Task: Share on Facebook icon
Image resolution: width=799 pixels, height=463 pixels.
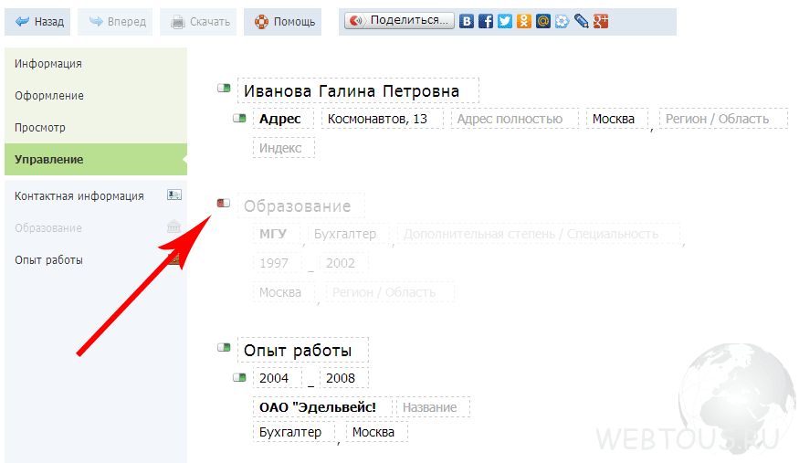Action: pos(486,21)
